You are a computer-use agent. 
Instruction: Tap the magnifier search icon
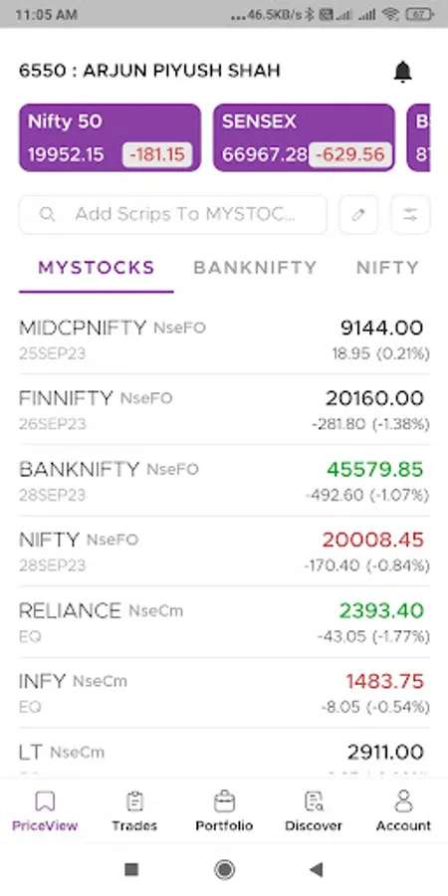point(48,214)
